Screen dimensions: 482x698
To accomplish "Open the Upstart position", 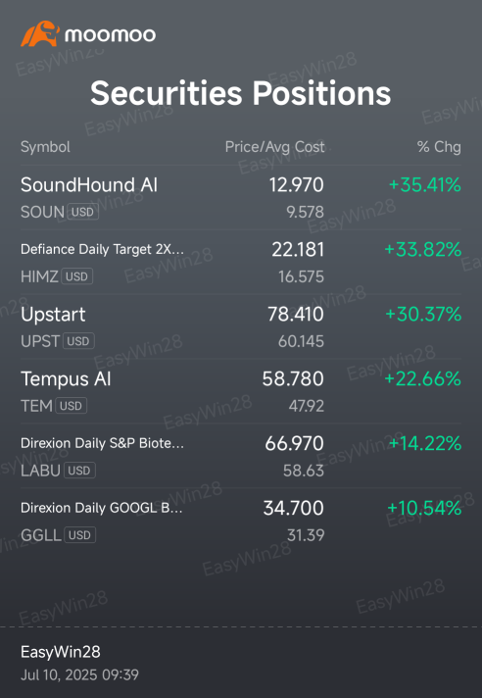I will (241, 326).
